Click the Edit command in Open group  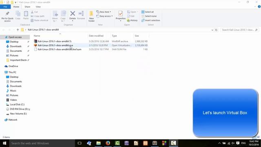tap(131, 16)
